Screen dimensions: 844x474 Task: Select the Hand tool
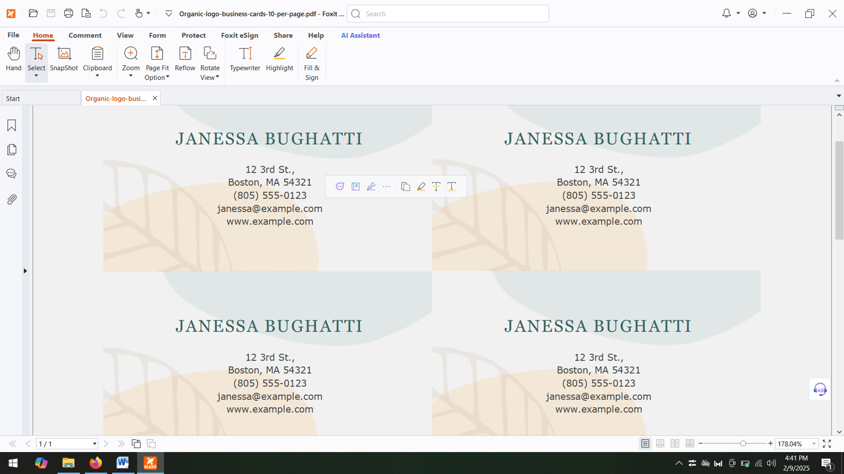(14, 60)
